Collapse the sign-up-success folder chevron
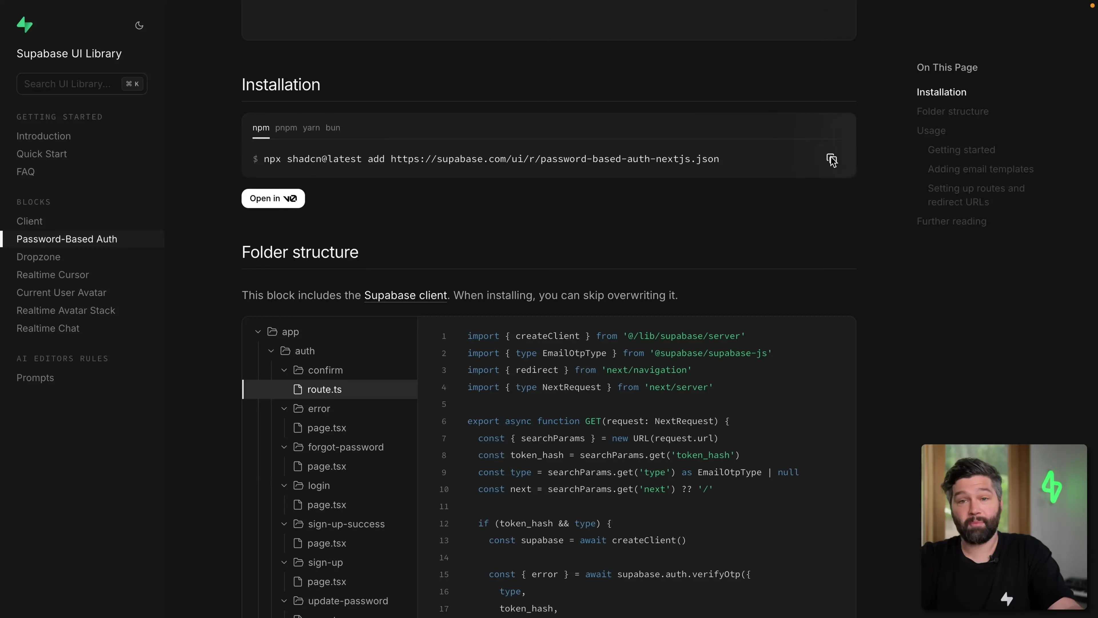The width and height of the screenshot is (1098, 618). (x=284, y=524)
